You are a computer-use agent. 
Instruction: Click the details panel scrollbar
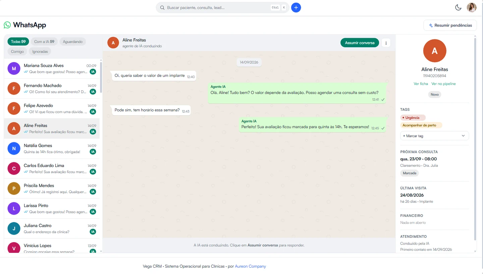point(475,139)
